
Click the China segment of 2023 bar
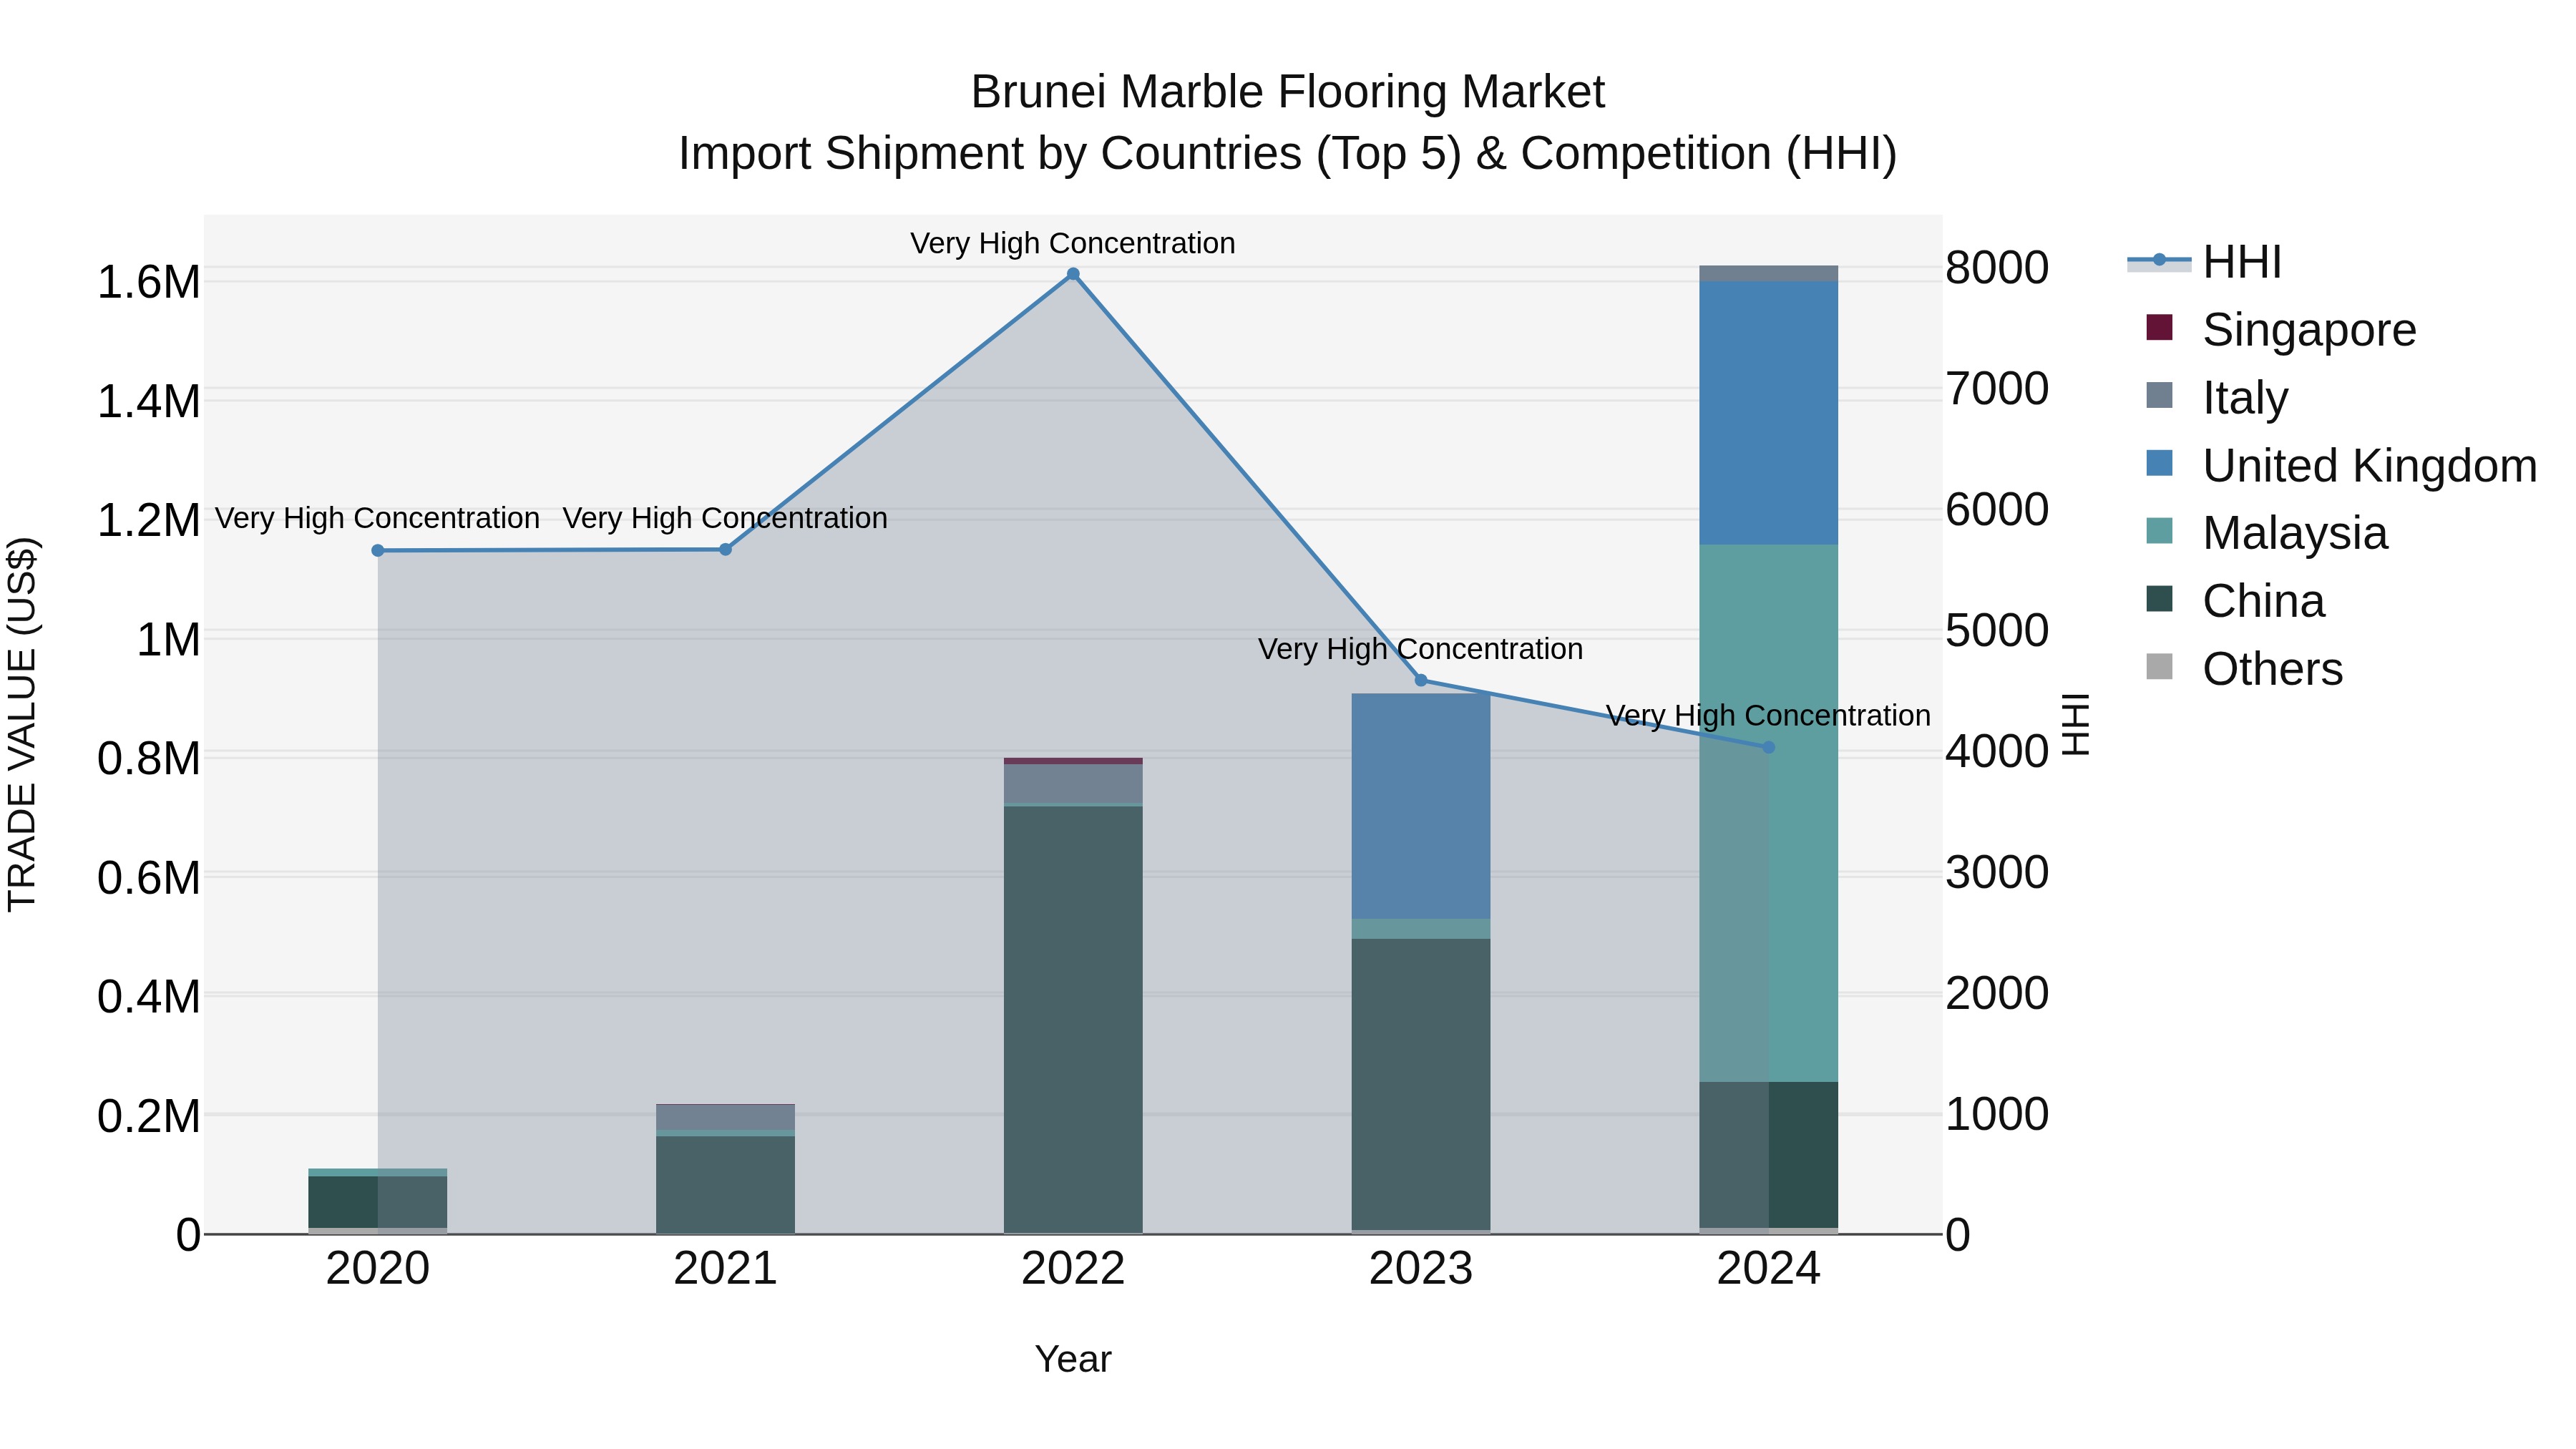point(1421,1084)
